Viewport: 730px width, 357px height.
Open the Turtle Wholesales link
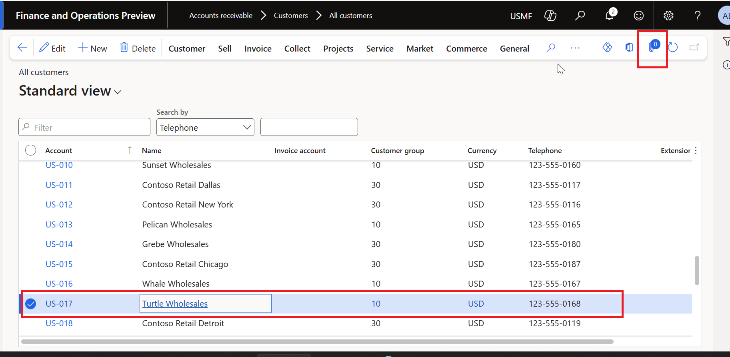(x=175, y=304)
